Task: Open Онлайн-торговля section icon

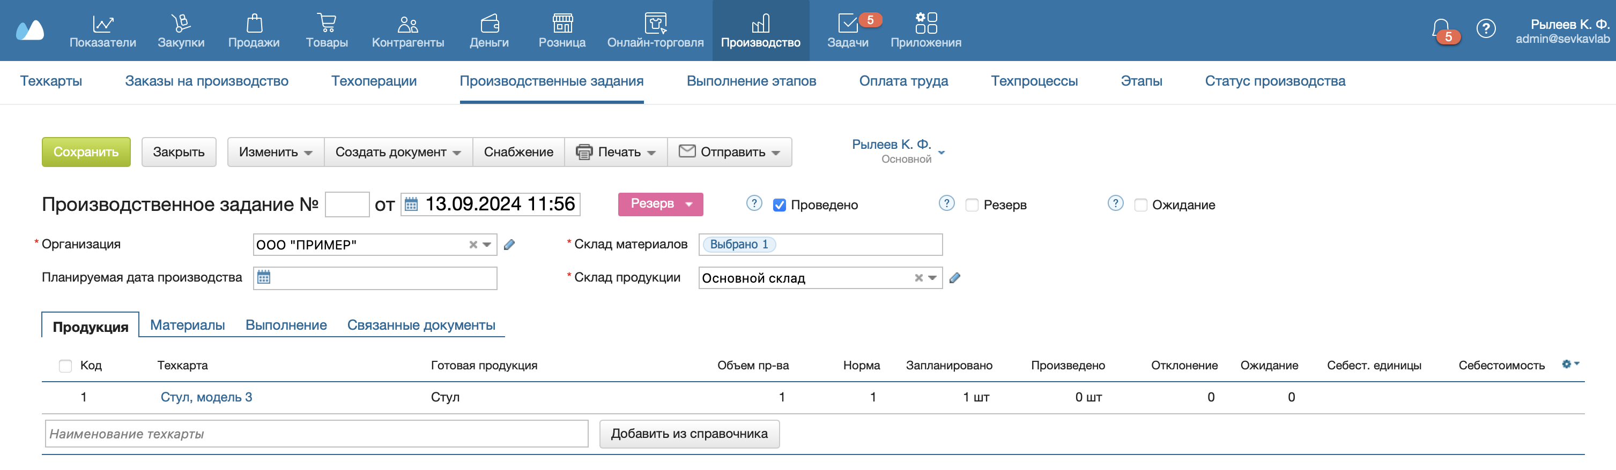Action: click(x=656, y=24)
